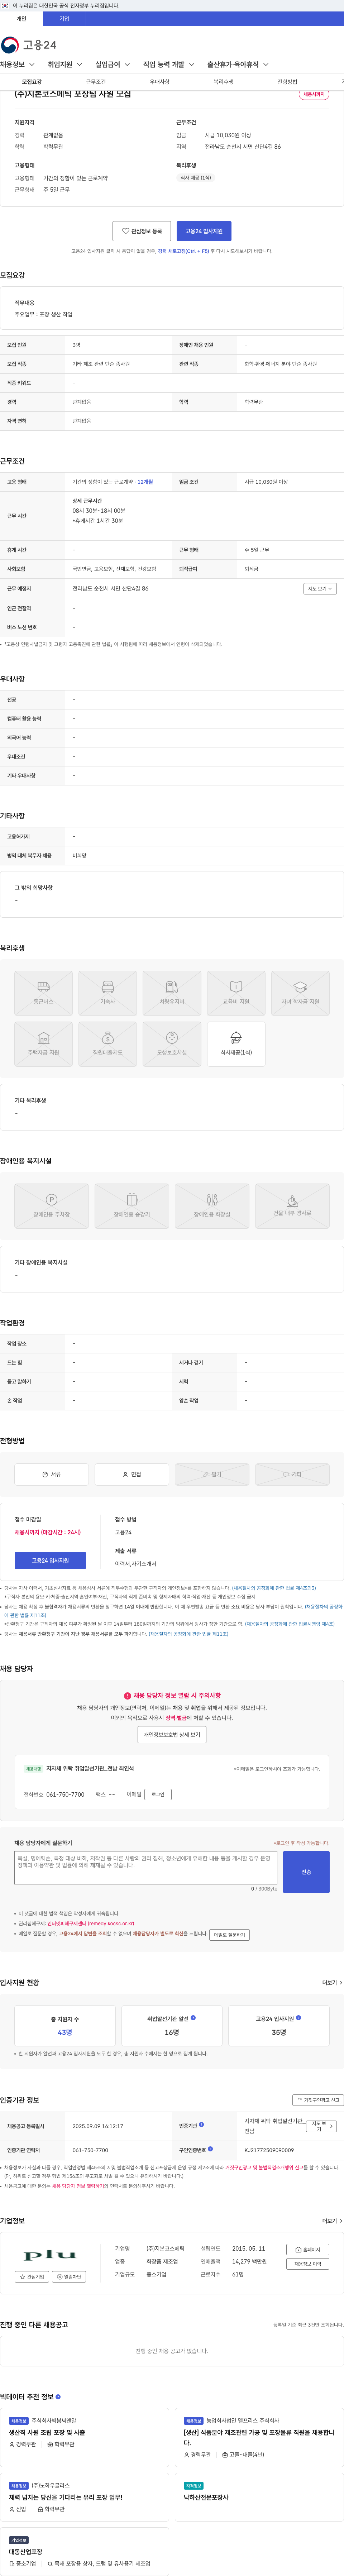Open 개인정보보호법 상세 보기
Screen dimensions: 344x2576
tap(172, 1735)
